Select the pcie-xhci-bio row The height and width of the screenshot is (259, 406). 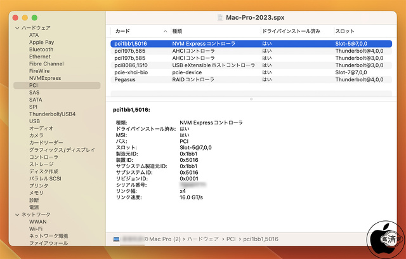coord(251,72)
